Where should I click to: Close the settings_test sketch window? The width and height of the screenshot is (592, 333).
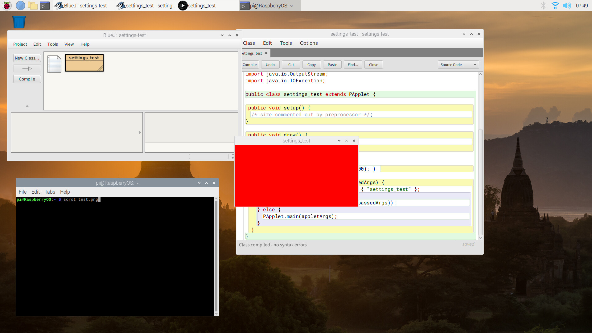coord(354,141)
